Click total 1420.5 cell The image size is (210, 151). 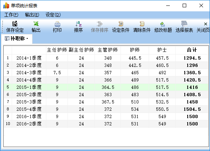[x=192, y=80]
